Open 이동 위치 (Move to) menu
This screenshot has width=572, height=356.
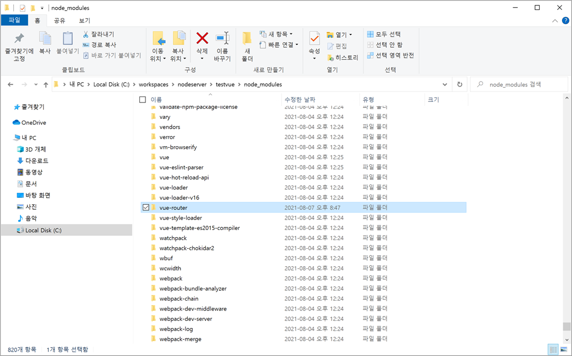click(x=158, y=47)
